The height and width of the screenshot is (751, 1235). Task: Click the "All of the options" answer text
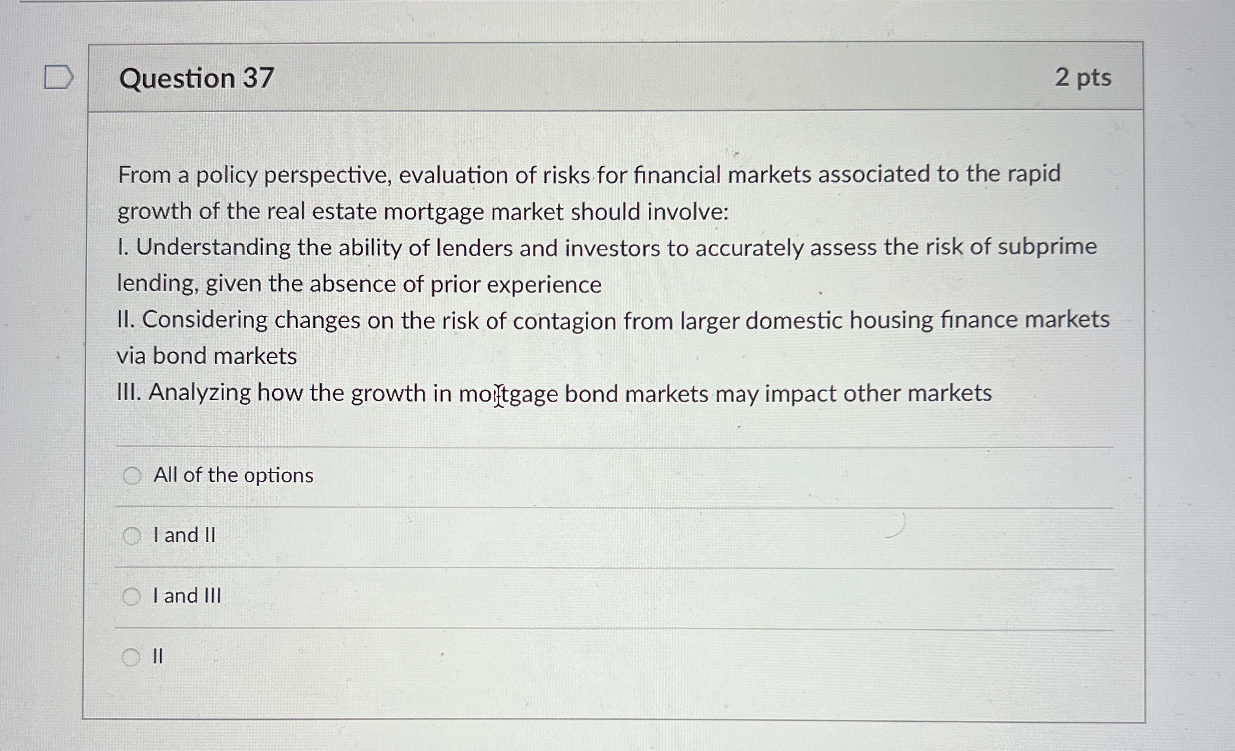tap(233, 475)
